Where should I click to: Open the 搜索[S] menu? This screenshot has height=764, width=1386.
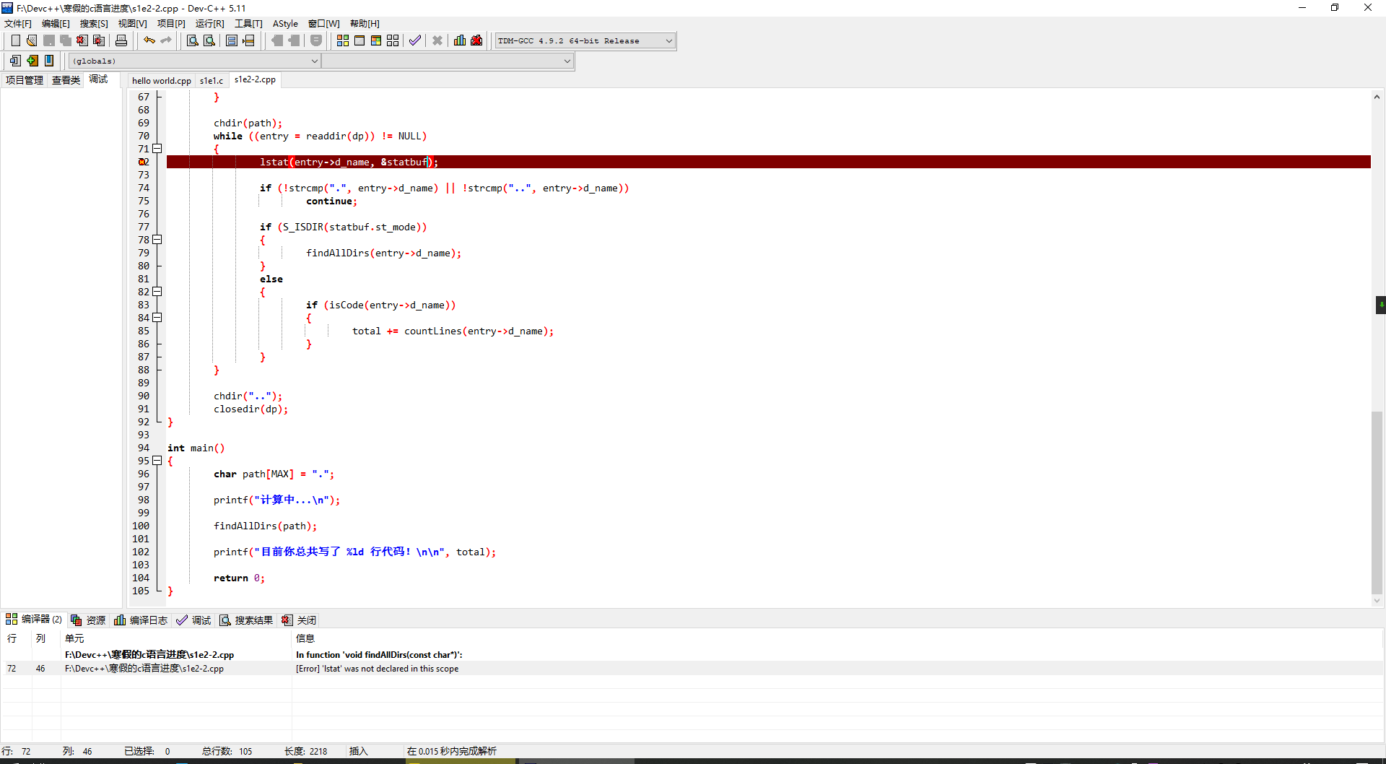pyautogui.click(x=94, y=24)
